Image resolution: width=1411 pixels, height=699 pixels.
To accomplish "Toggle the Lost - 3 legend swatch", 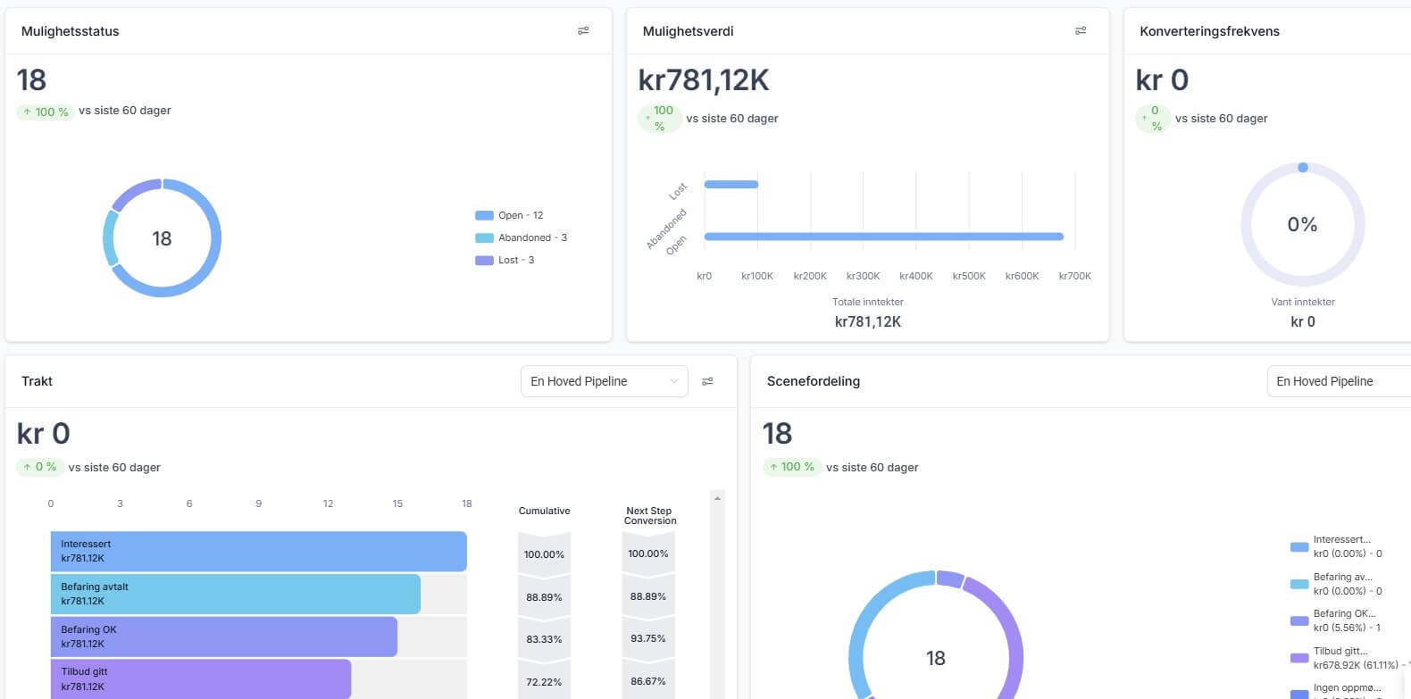I will point(484,260).
